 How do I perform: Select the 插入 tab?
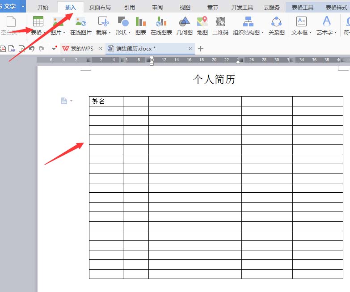[x=71, y=7]
